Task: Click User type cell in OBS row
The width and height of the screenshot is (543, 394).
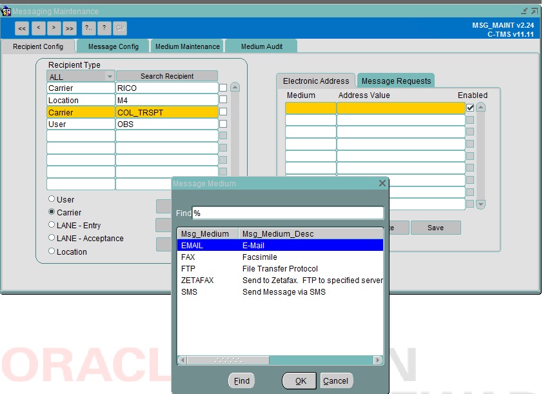Action: coord(81,124)
